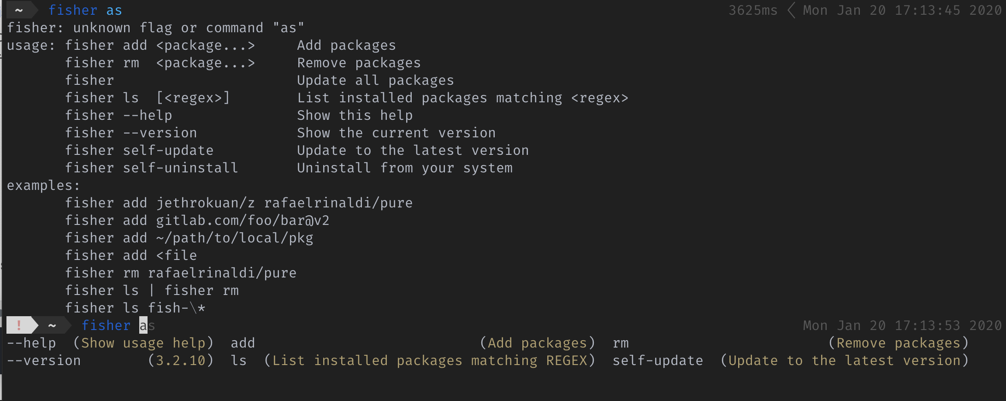Image resolution: width=1006 pixels, height=401 pixels.
Task: Click the tilde directory segment in current prompt
Action: [x=52, y=325]
